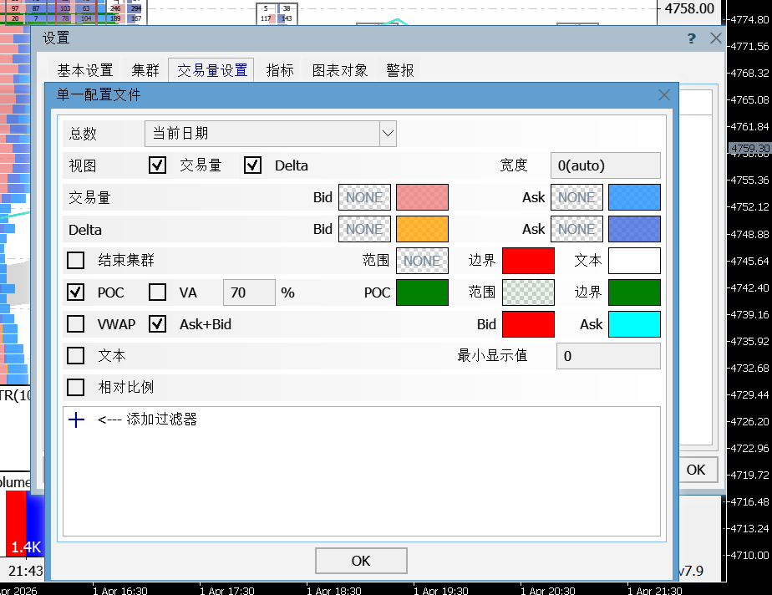Click the 范围 NONE button in 结束集群 row
Screen dimensions: 772x595
pos(422,260)
